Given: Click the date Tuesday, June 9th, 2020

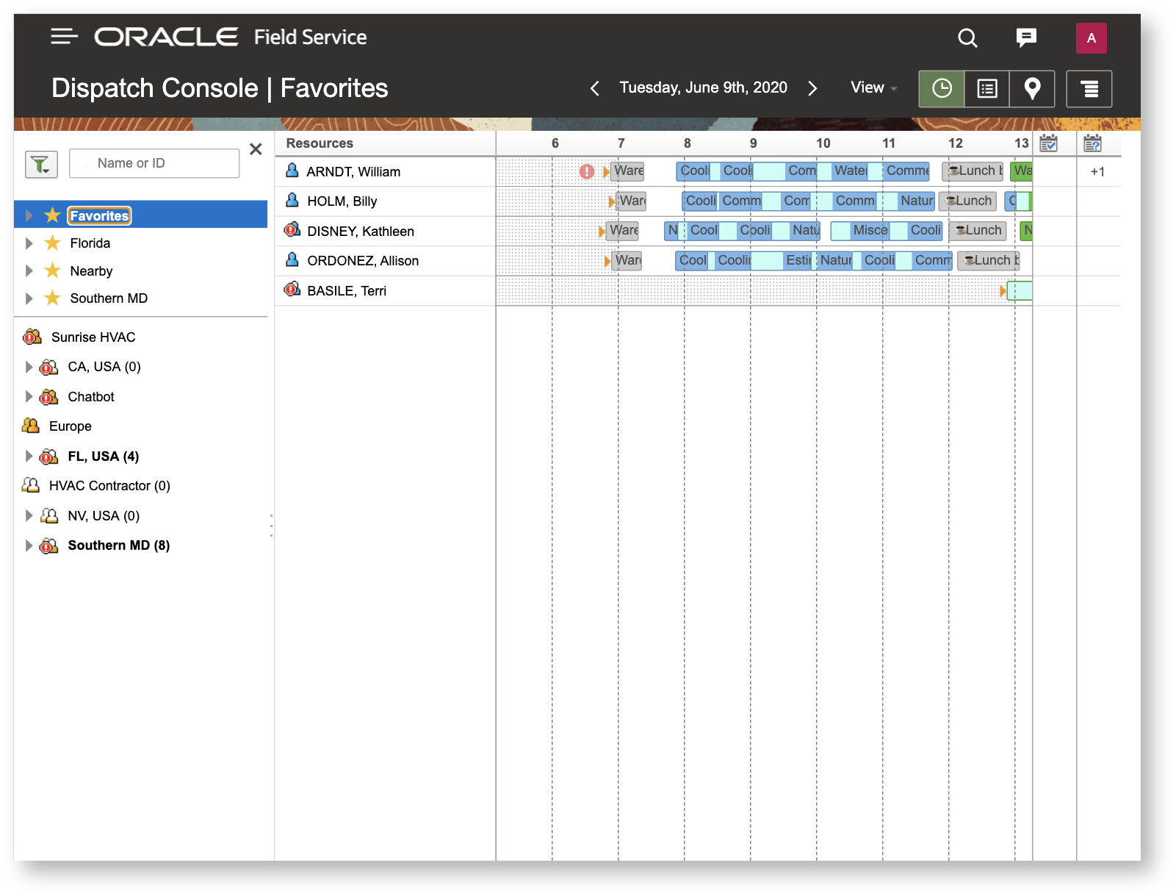Looking at the screenshot, I should coord(703,87).
